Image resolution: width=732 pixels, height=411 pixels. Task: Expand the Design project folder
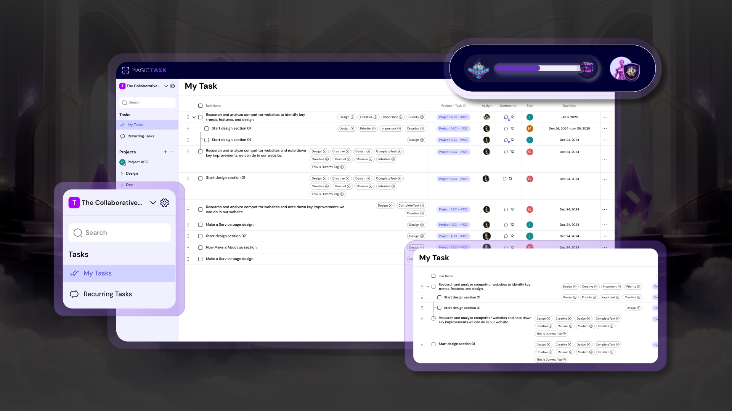[122, 174]
